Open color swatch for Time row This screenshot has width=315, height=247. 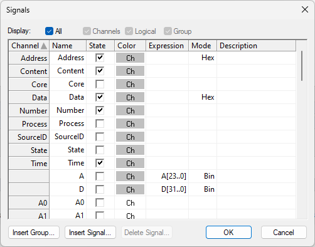tap(130, 163)
